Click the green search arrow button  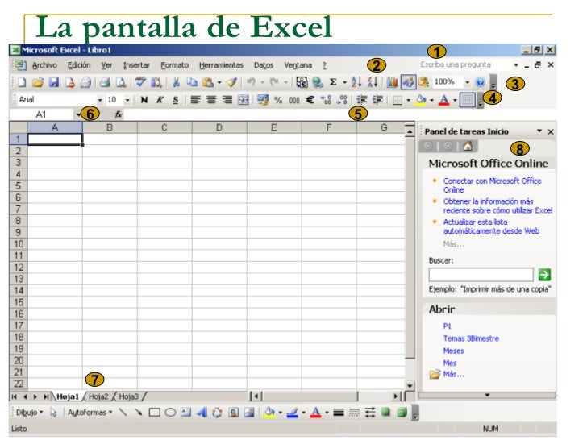tap(544, 275)
